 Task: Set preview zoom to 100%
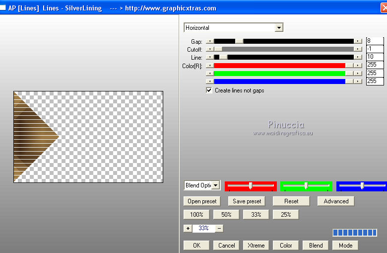pyautogui.click(x=196, y=214)
